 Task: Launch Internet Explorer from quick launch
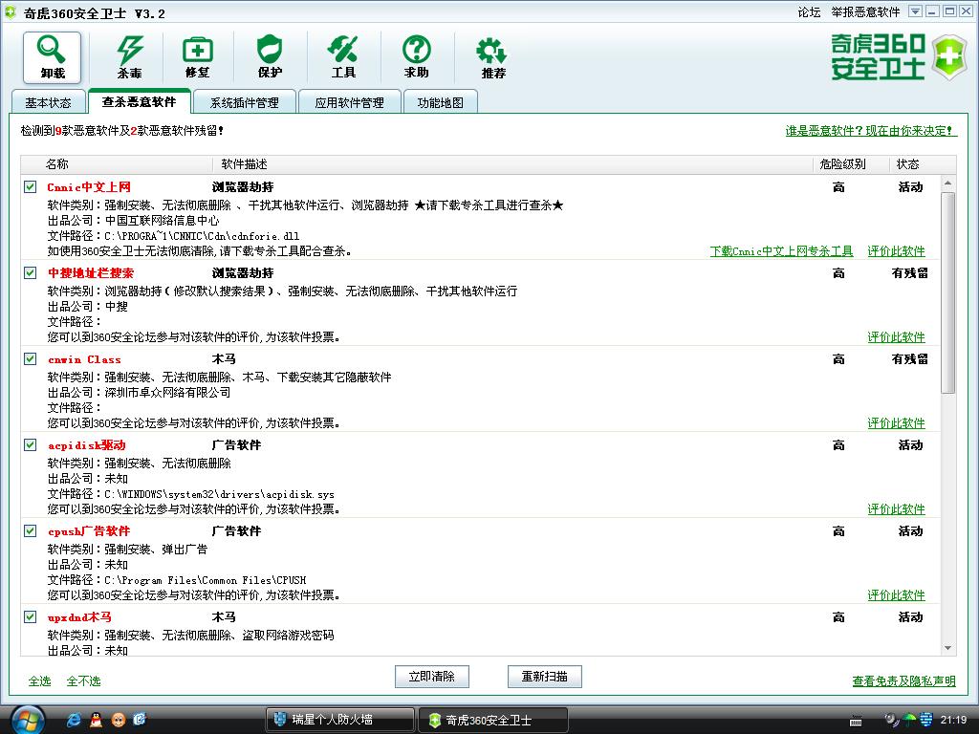73,720
